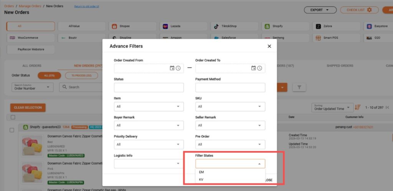
Task: Select the All marketplace filter
Action: coord(31,26)
